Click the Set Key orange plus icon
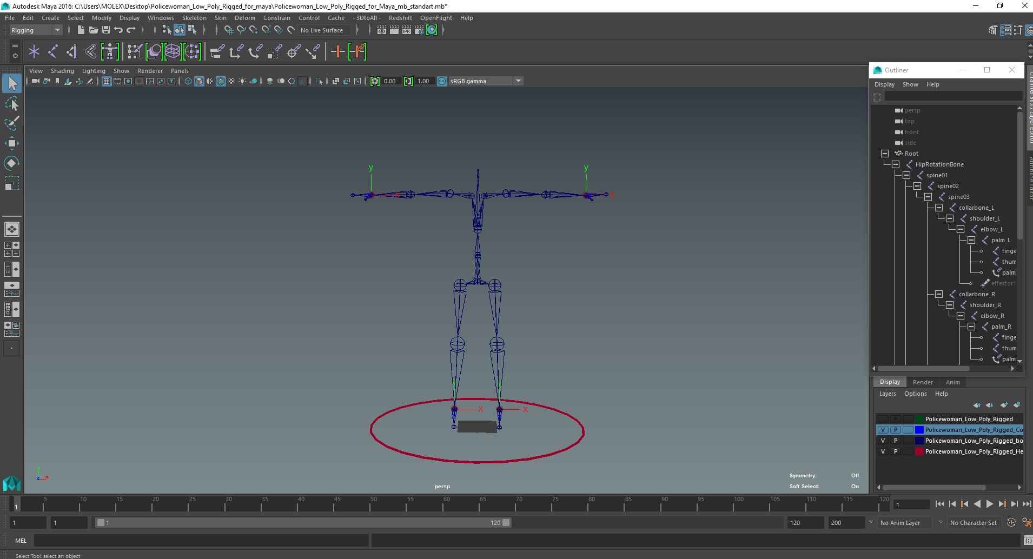The image size is (1033, 559). pos(337,52)
